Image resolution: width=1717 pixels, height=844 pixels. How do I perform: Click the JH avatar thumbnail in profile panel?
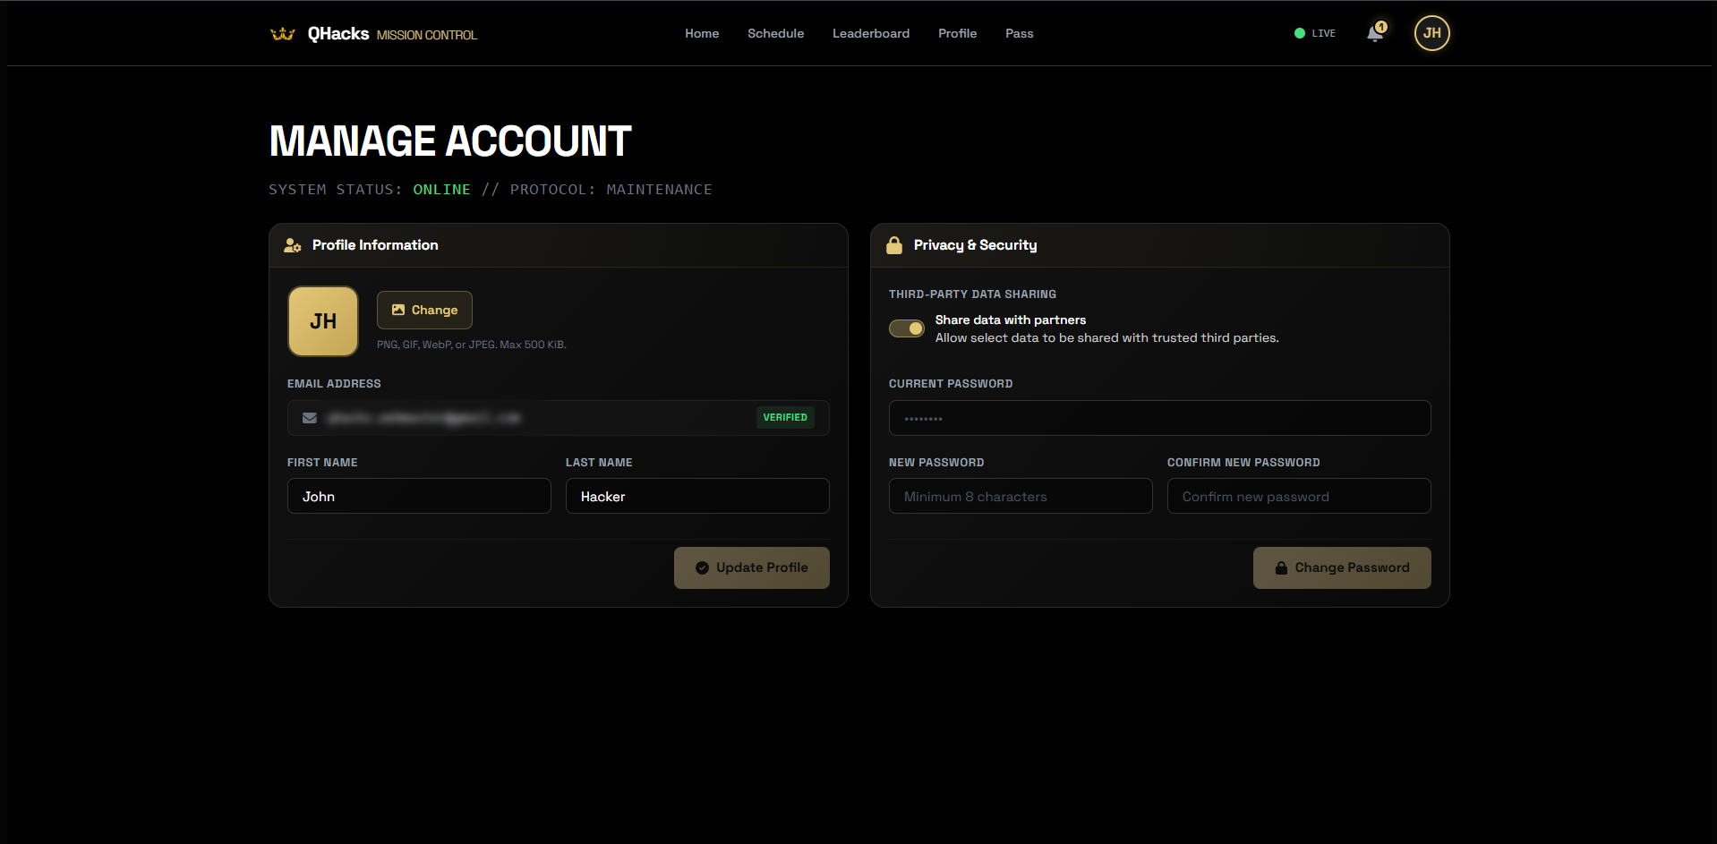click(322, 320)
